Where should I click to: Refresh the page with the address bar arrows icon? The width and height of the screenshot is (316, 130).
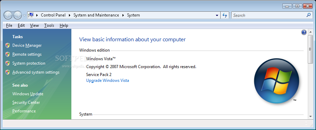pos(225,15)
